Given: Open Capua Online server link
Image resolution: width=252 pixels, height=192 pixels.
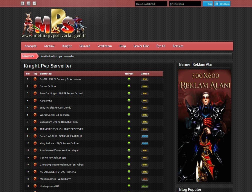Looking at the screenshot, I should [48, 86].
